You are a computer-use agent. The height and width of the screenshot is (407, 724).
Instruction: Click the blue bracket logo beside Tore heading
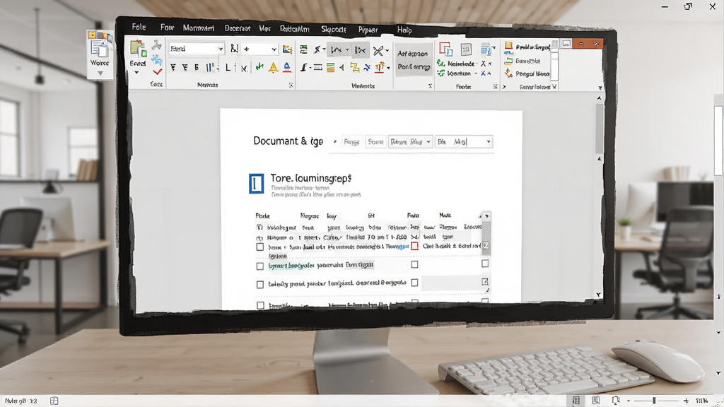tap(256, 183)
